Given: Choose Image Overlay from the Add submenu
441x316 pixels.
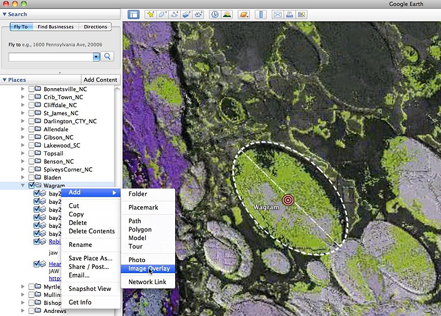Looking at the screenshot, I should (x=149, y=269).
